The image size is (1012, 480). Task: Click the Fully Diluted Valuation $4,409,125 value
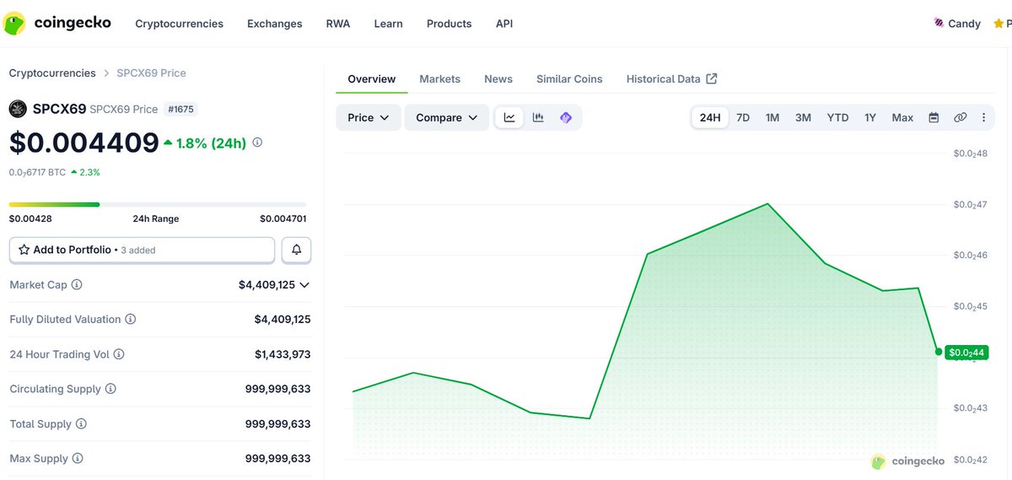pyautogui.click(x=283, y=320)
